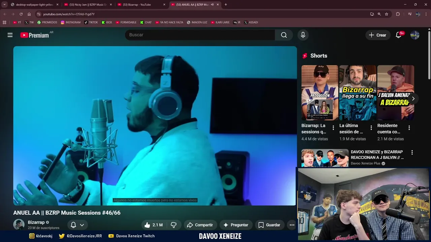Open the browser home page icon
Screen dimensions: 431x242
click(x=29, y=14)
